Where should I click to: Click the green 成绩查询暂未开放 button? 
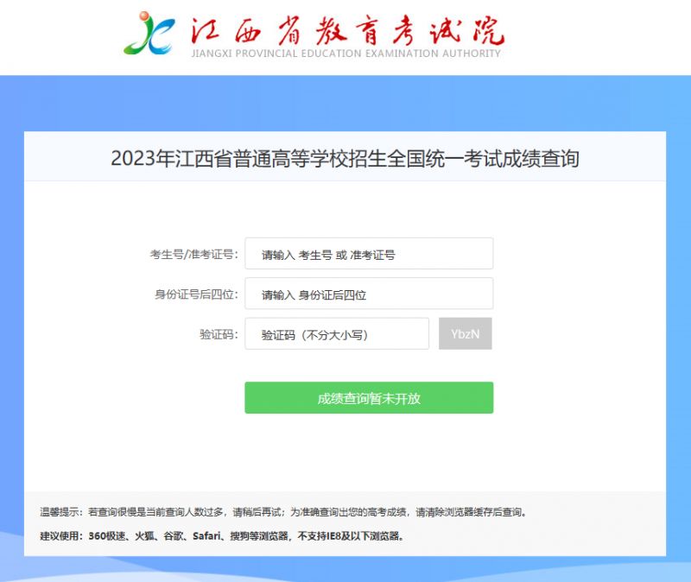369,398
